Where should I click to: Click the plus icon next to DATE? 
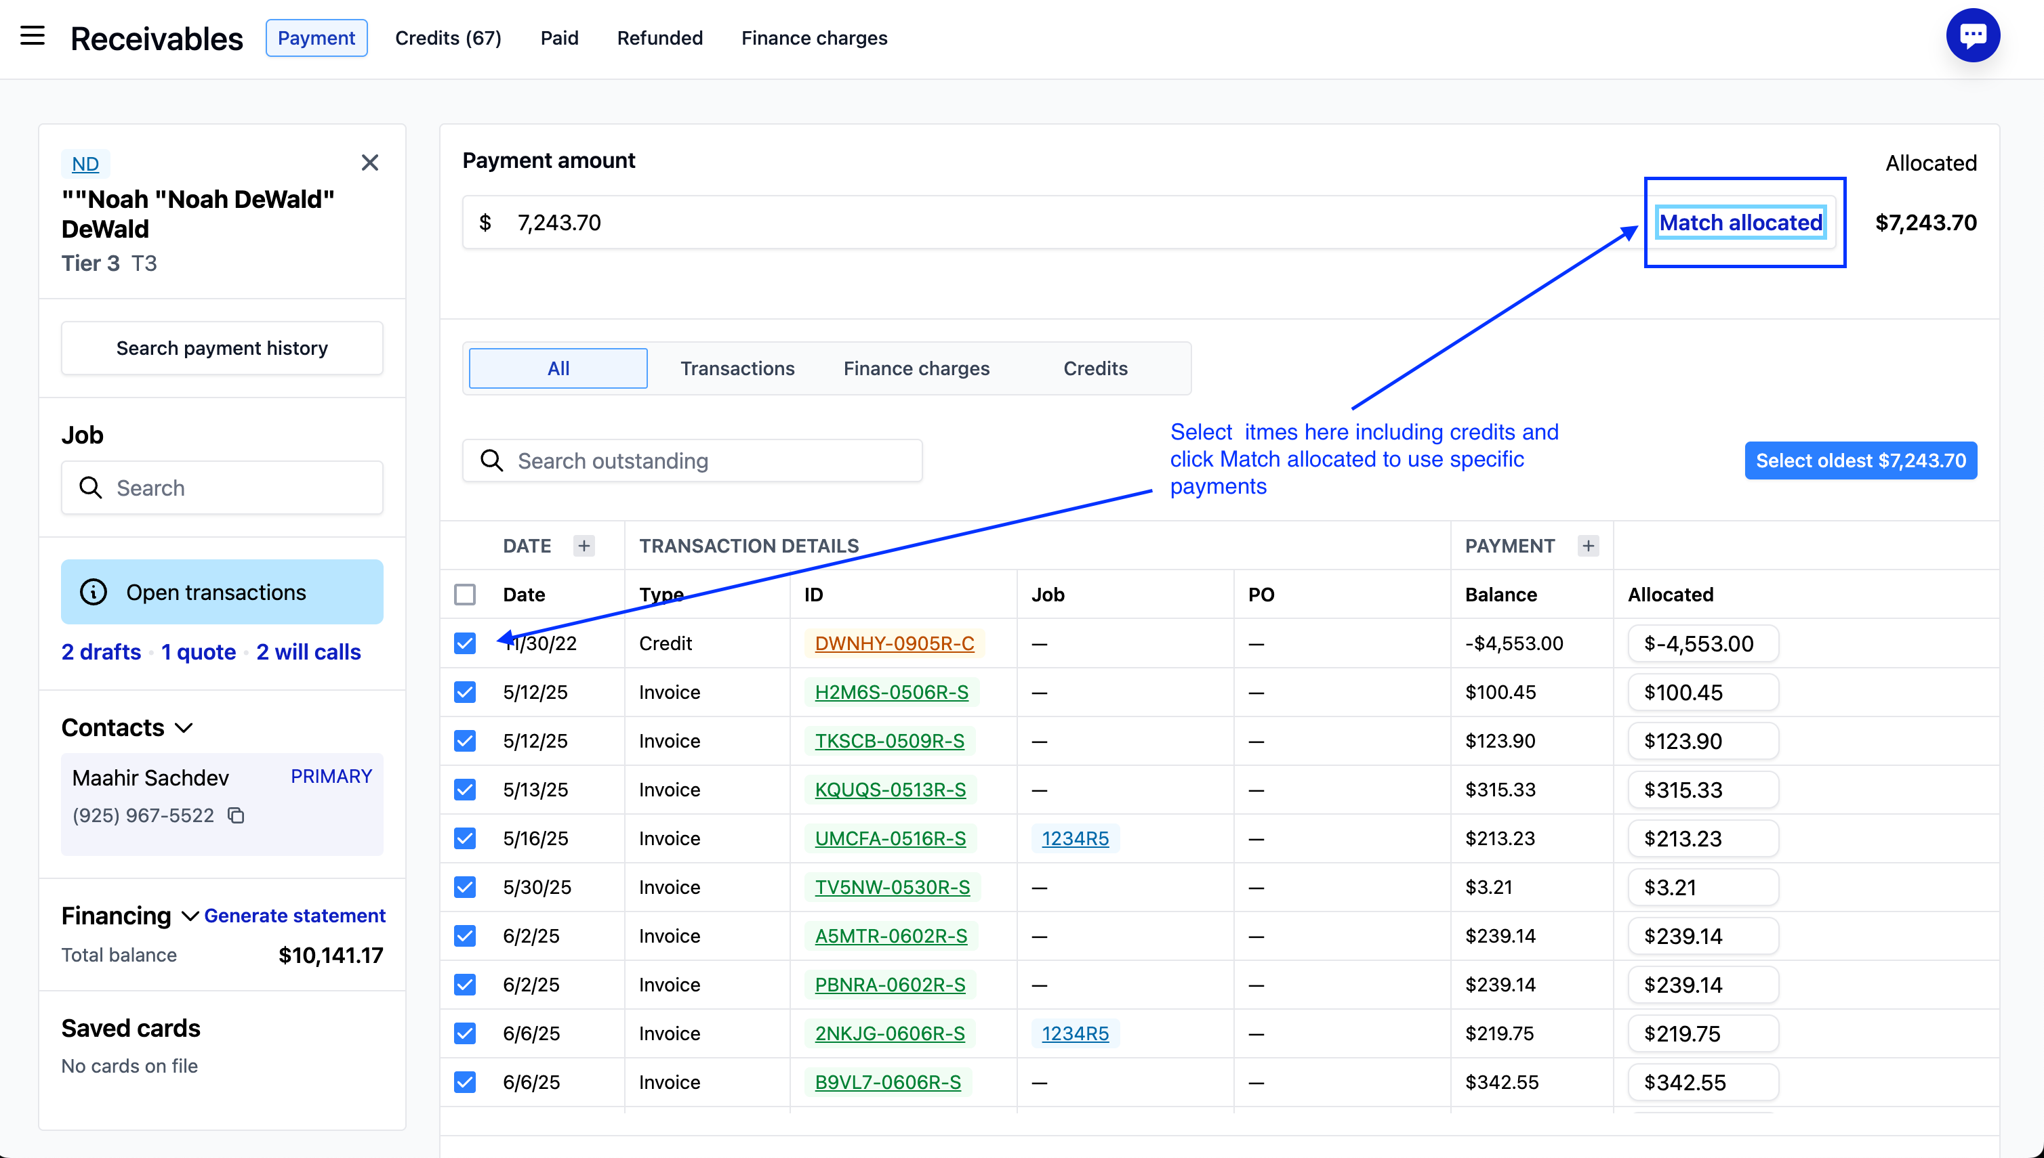584,546
